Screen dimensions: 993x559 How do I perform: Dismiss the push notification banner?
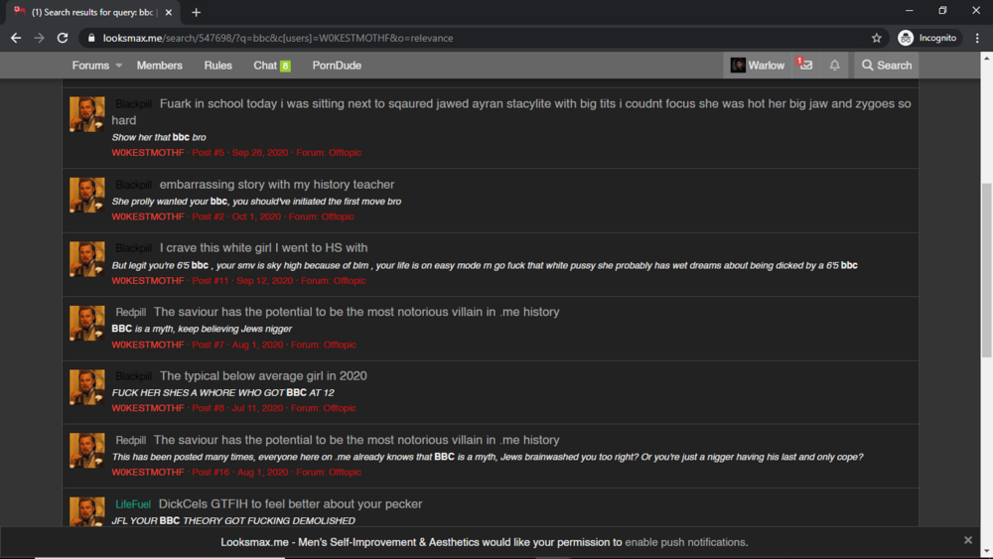click(x=967, y=540)
